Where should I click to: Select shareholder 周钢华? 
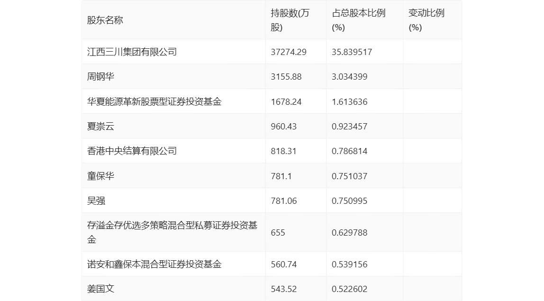click(100, 77)
